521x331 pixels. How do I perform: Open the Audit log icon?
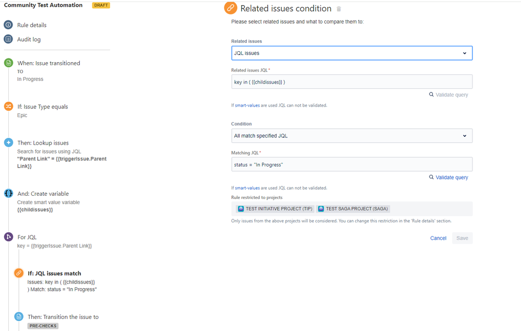[x=8, y=39]
